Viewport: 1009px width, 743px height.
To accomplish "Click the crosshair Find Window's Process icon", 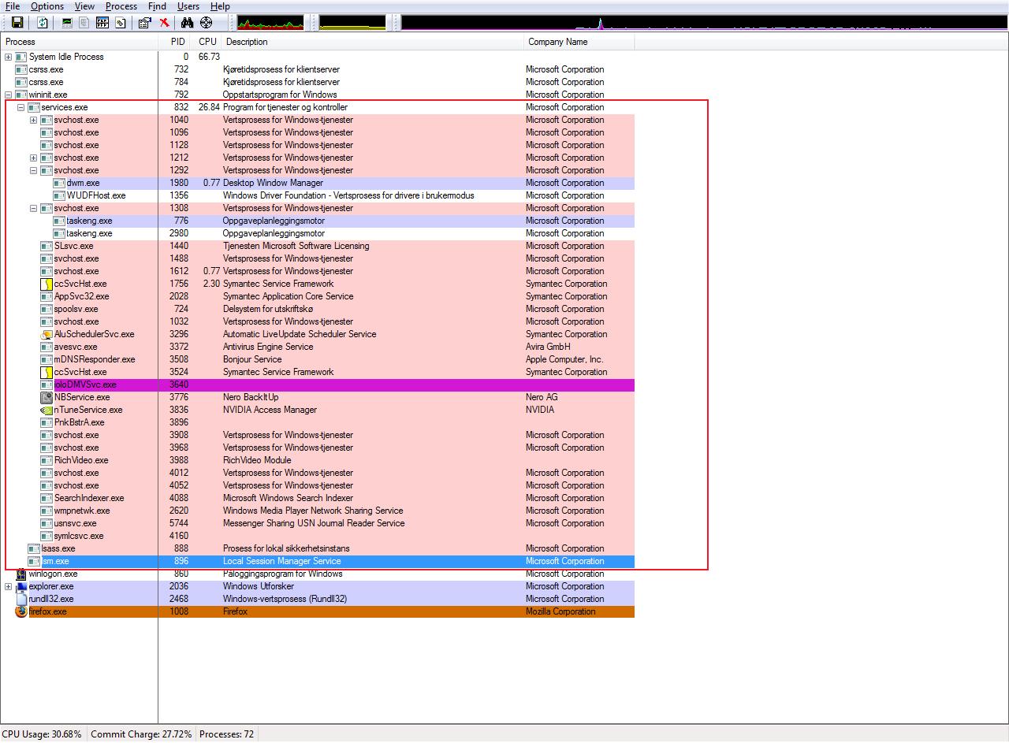I will [x=207, y=23].
